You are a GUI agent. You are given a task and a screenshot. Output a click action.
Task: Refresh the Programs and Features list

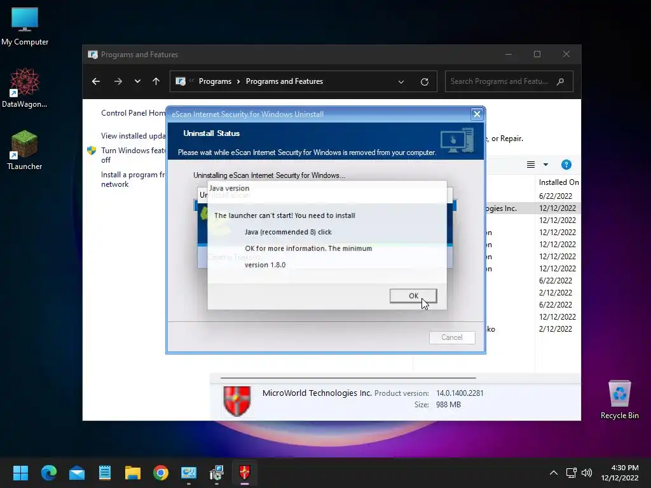[x=424, y=82]
